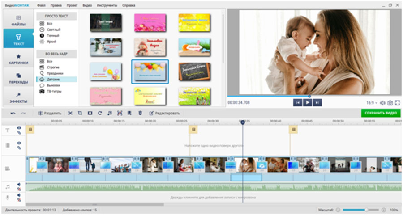Screen dimensions: 403x215
Task: Select the crop tool icon
Action: point(80,113)
